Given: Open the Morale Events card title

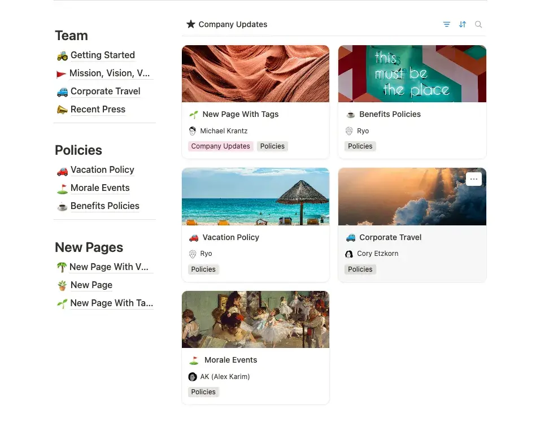Looking at the screenshot, I should tap(230, 360).
